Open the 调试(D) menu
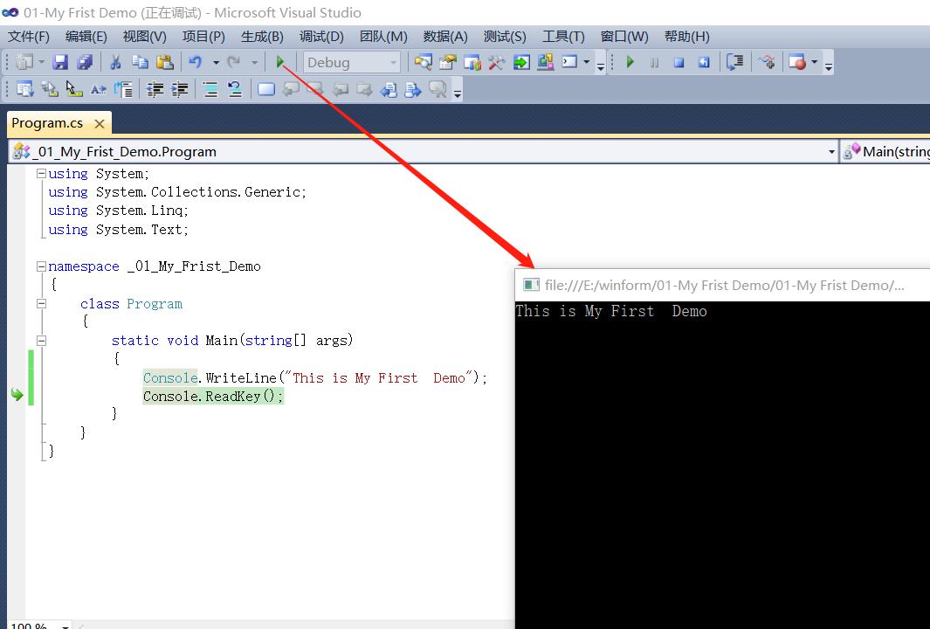Viewport: 930px width, 629px height. [x=321, y=36]
